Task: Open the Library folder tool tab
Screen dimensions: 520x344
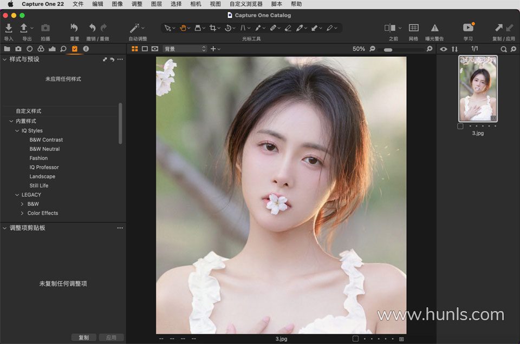Action: [x=7, y=49]
